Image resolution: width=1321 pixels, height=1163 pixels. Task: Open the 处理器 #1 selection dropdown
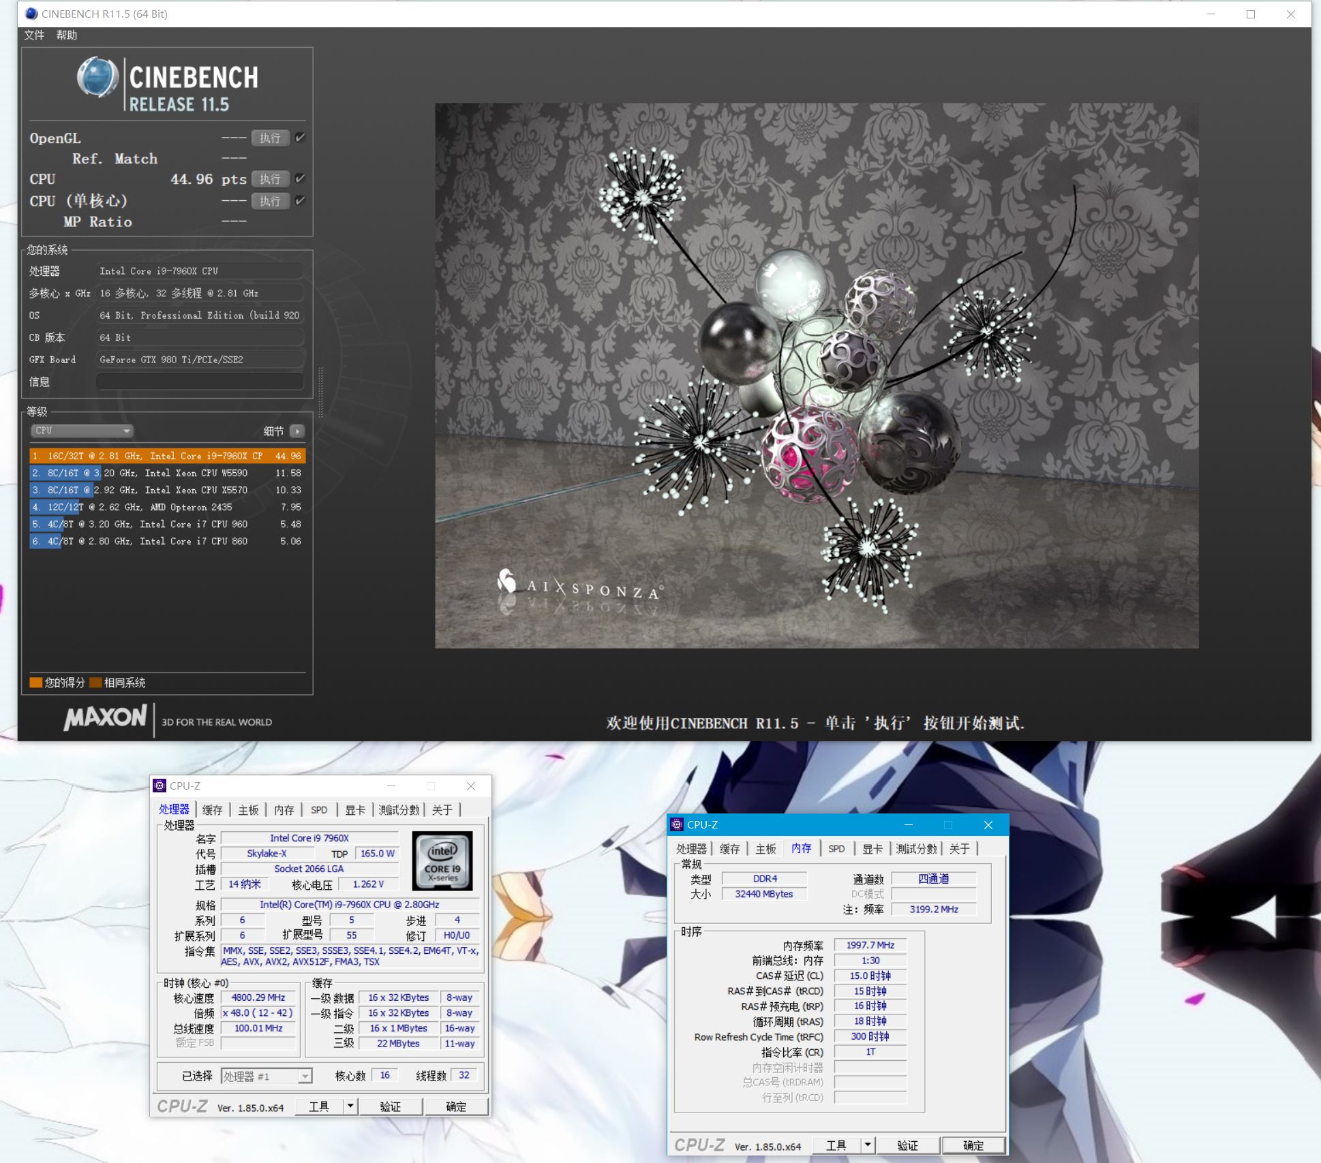(267, 1076)
